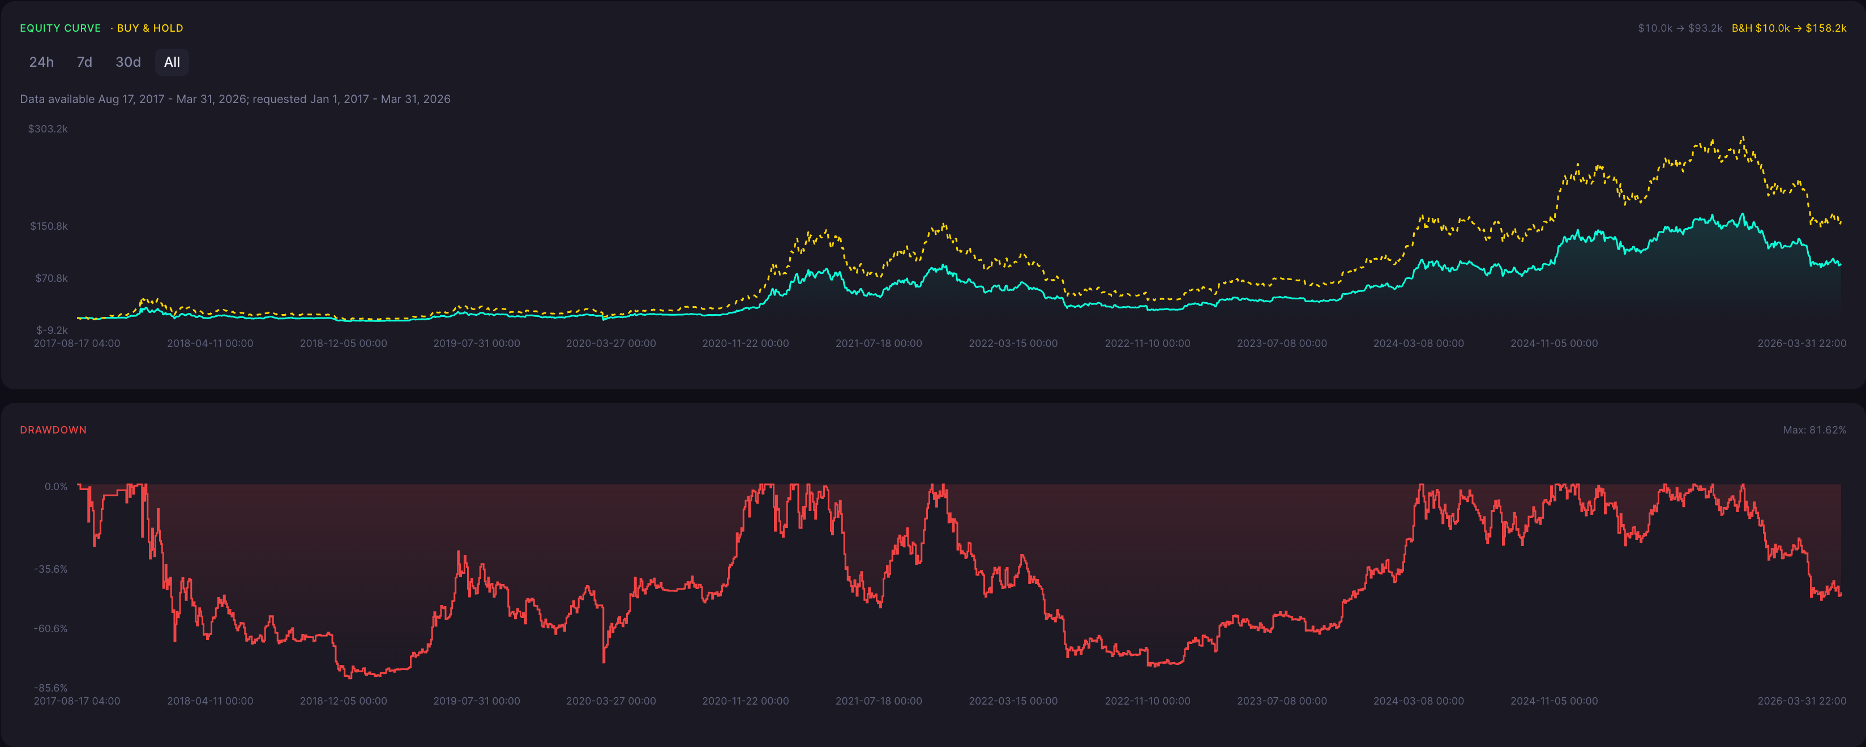Click the March 2020 drawdown spike
Image resolution: width=1866 pixels, height=747 pixels.
(604, 660)
